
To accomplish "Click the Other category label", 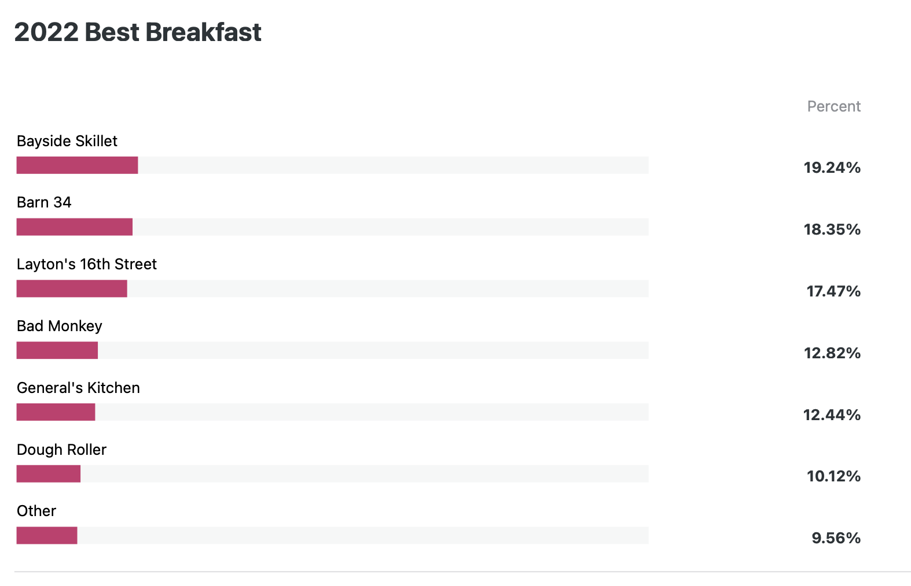I will (36, 511).
